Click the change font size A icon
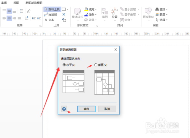Viewport: 190px width, 138px height. (28, 11)
